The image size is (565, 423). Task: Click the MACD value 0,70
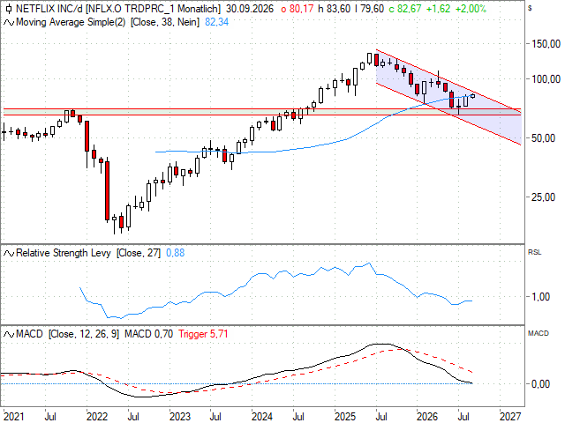[x=149, y=335]
